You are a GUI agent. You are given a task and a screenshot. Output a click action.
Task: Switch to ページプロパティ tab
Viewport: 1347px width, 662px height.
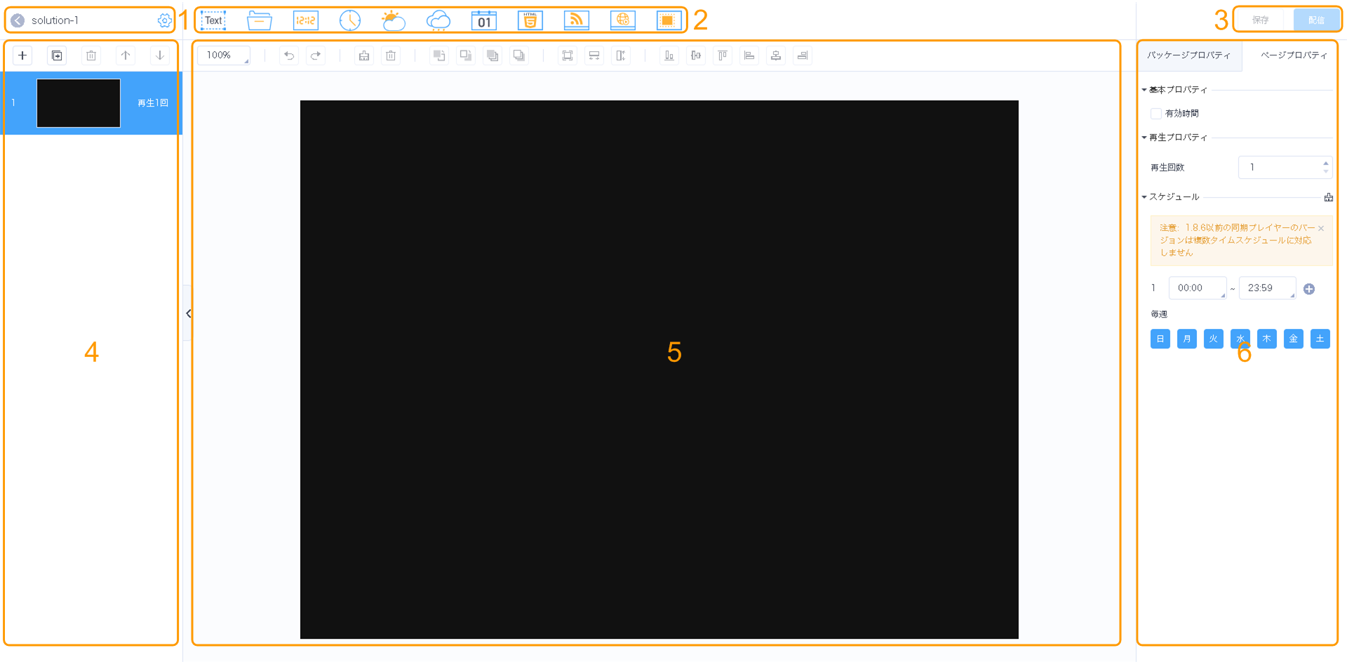click(1293, 55)
